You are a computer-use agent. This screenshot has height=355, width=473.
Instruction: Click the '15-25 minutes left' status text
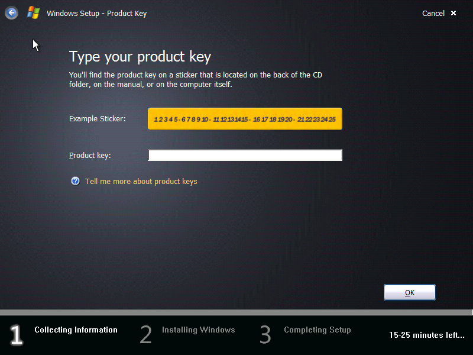coord(426,335)
